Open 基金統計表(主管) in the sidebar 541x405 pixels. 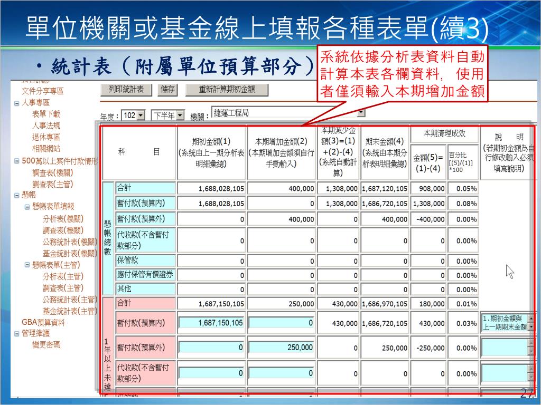[x=70, y=311]
